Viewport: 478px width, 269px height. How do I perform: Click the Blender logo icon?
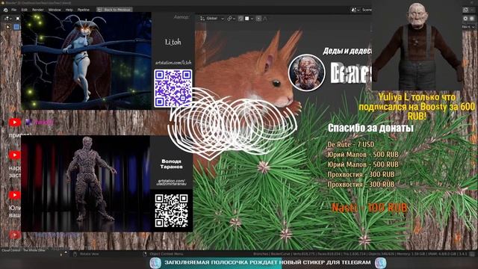click(5, 10)
